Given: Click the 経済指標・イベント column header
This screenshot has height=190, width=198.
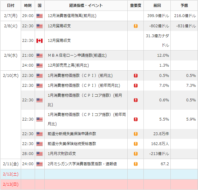Looking at the screenshot, I should [x=86, y=6].
